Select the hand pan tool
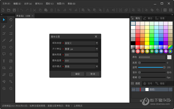The height and width of the screenshot is (109, 174). [11, 20]
